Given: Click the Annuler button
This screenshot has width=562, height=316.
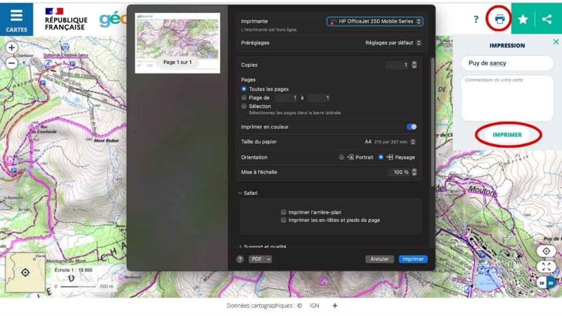Looking at the screenshot, I should point(379,259).
